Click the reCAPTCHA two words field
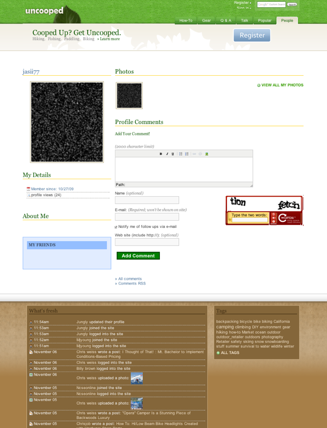Screen dimensions: 327x428 [250, 220]
